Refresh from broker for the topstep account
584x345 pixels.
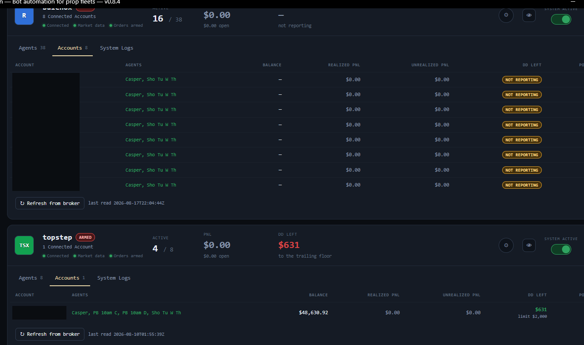(50, 334)
